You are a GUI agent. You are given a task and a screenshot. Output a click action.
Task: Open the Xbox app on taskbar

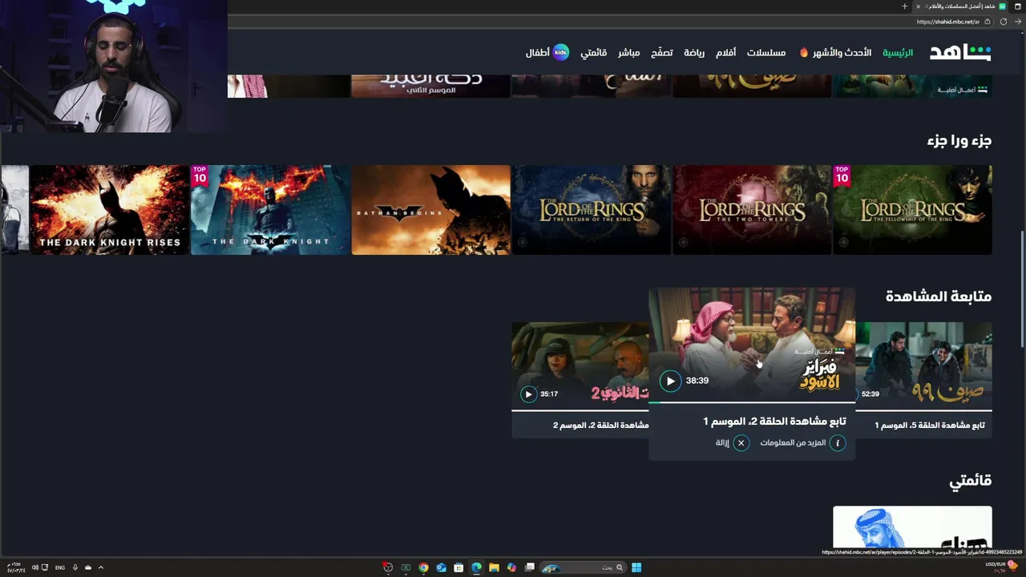pyautogui.click(x=406, y=567)
